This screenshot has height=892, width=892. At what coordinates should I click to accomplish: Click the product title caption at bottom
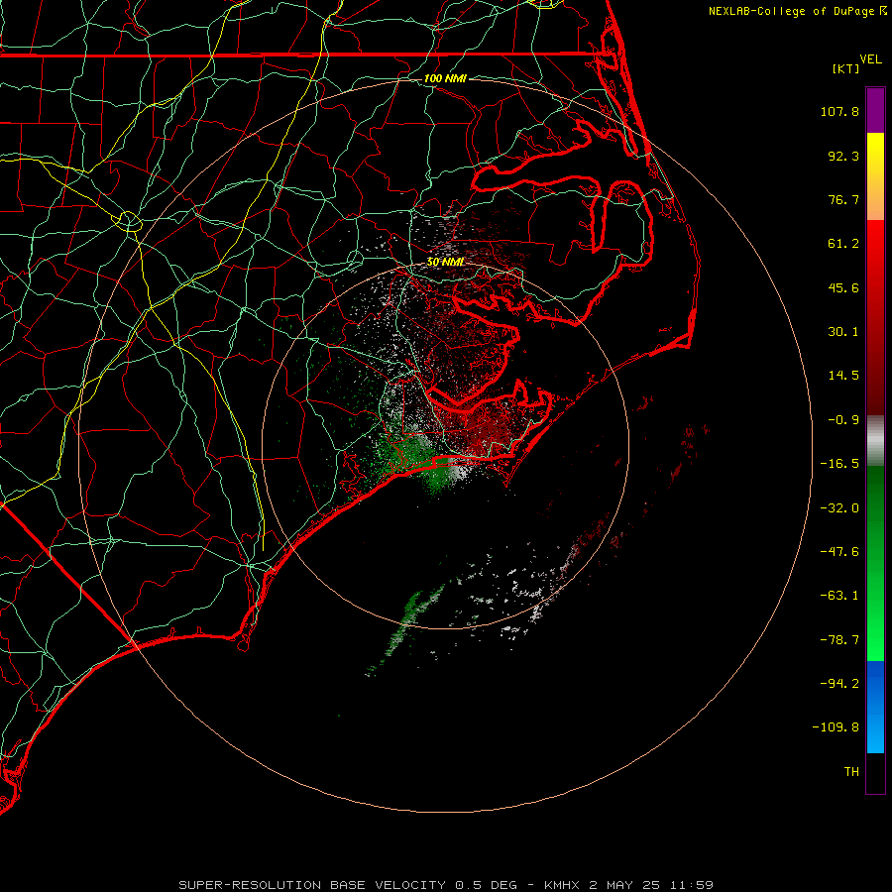pyautogui.click(x=446, y=885)
